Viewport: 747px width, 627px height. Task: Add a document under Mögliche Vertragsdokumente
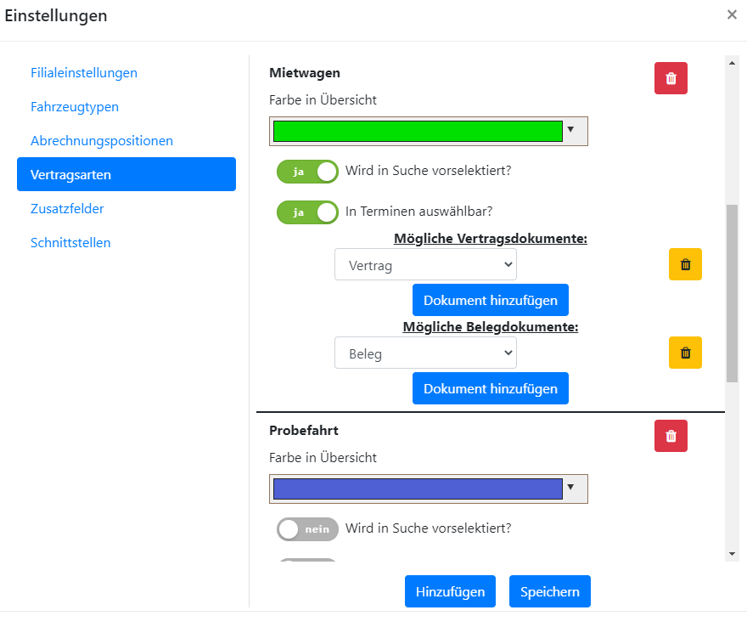click(491, 300)
